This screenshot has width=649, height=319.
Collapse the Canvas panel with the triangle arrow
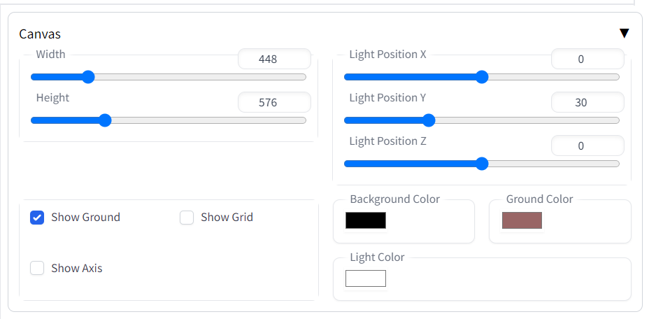[624, 34]
